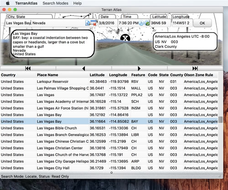Click the Date field showing 3/8/2016
228x190 pixels.
tap(108, 23)
